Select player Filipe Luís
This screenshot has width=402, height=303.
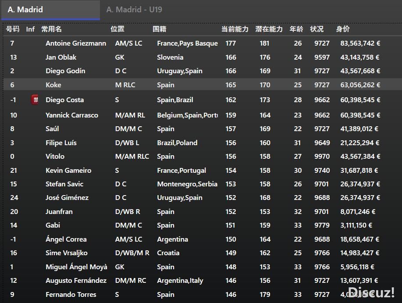[x=61, y=143]
